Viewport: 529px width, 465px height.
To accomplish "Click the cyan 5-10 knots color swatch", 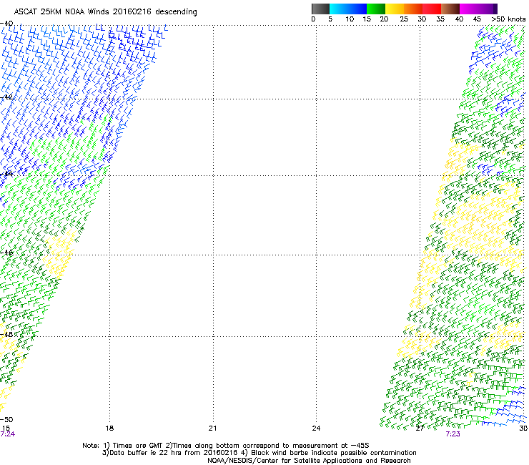I will pos(339,9).
